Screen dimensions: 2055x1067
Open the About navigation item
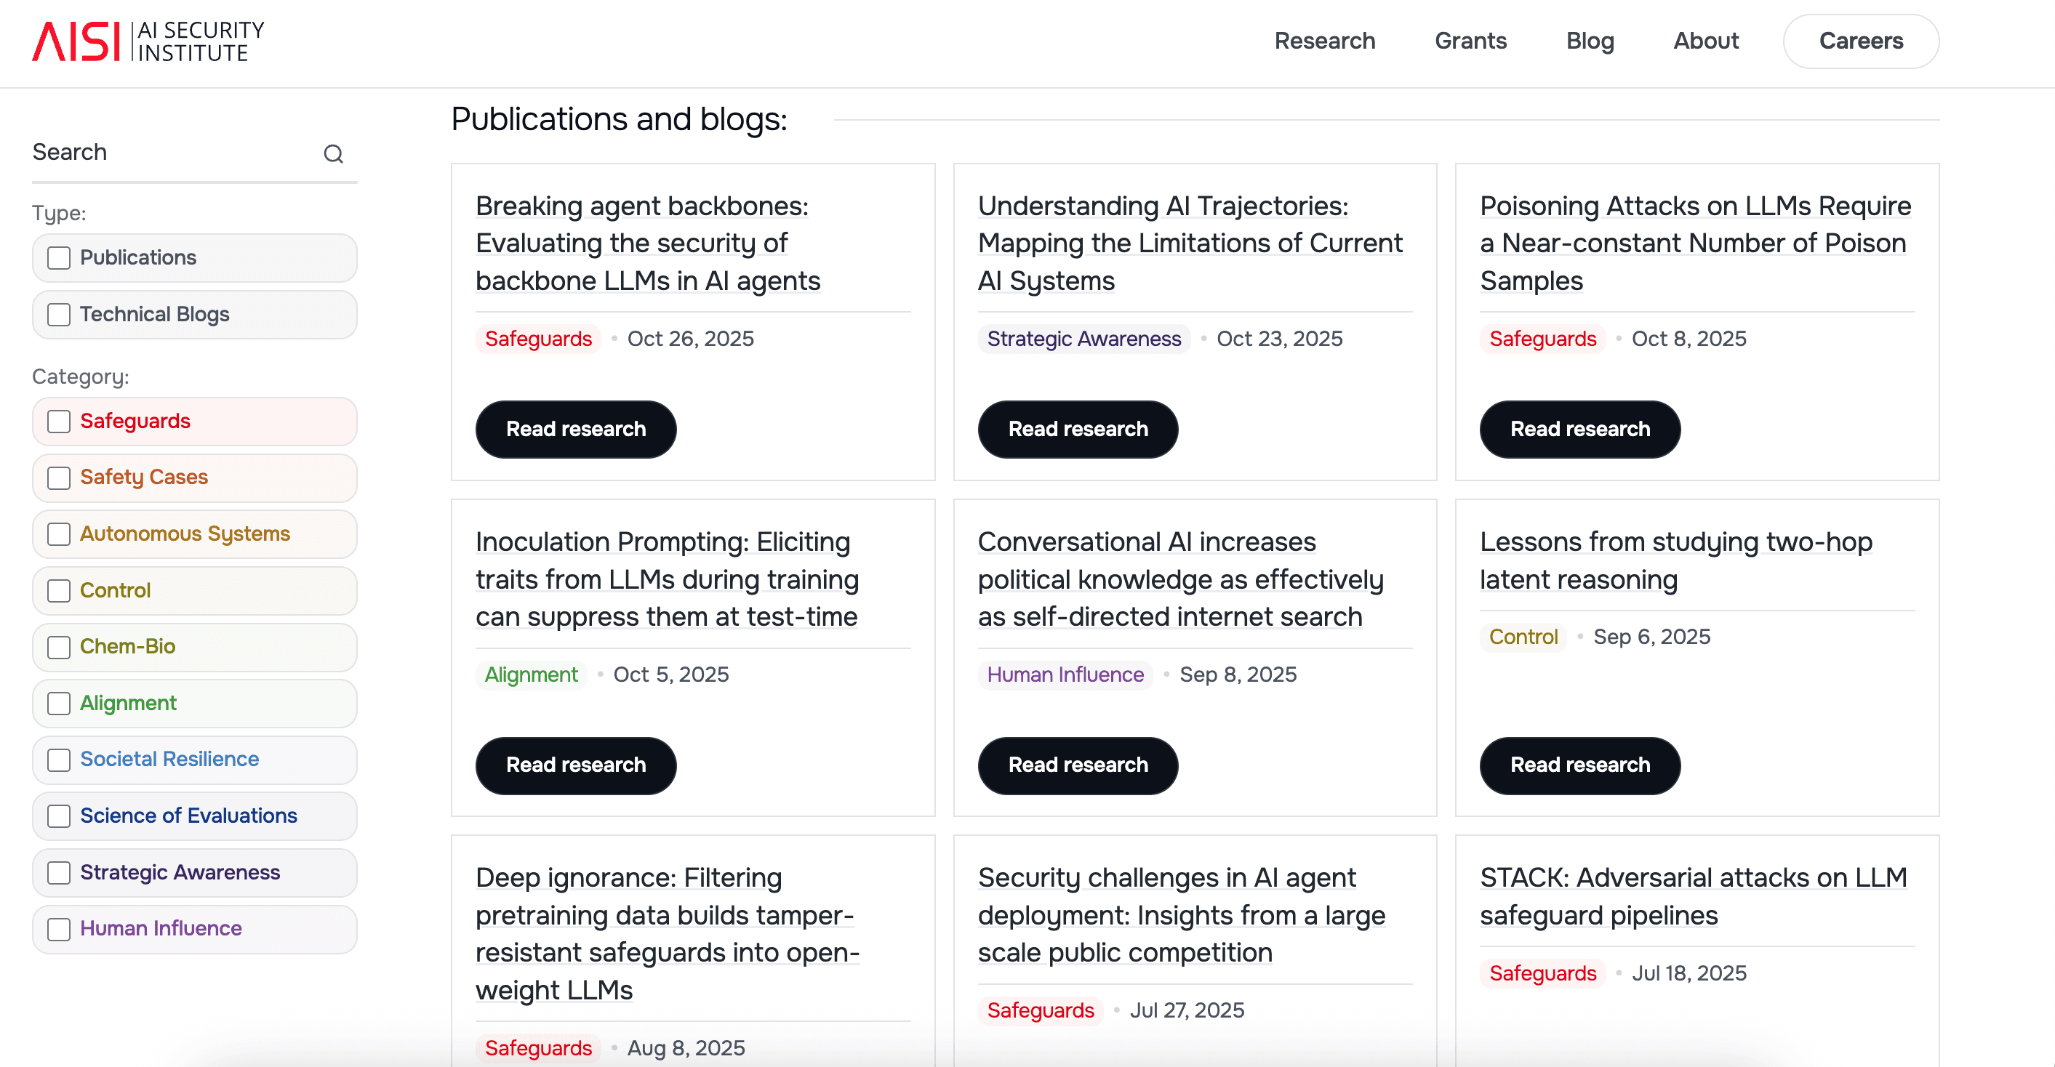pos(1705,41)
